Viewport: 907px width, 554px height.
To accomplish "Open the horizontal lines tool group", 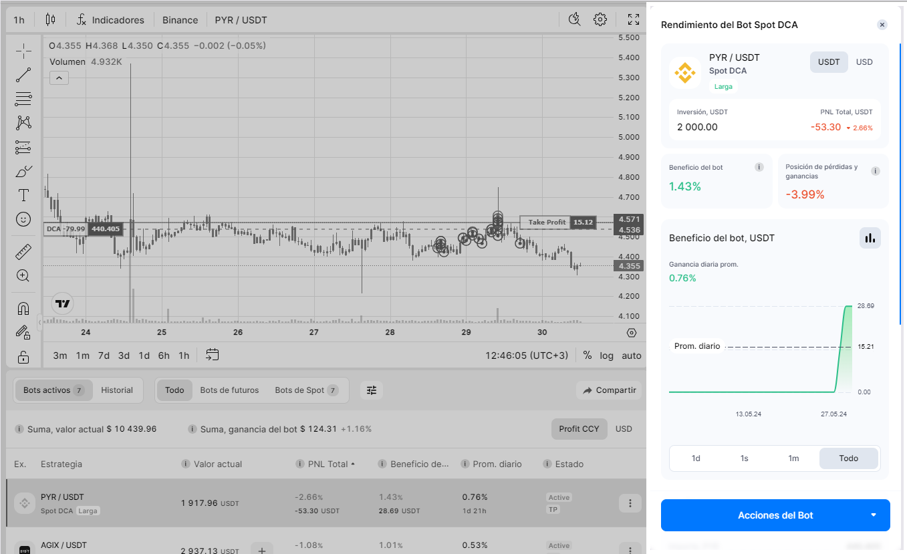I will [x=23, y=99].
